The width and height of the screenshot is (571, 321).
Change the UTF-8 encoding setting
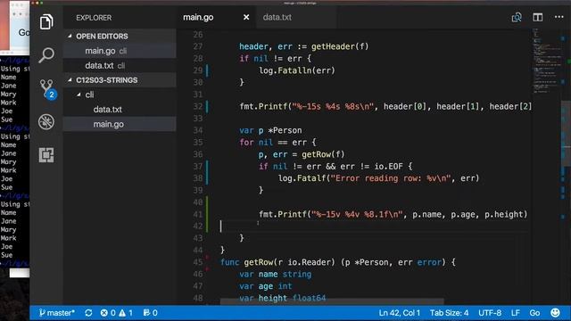coord(490,313)
